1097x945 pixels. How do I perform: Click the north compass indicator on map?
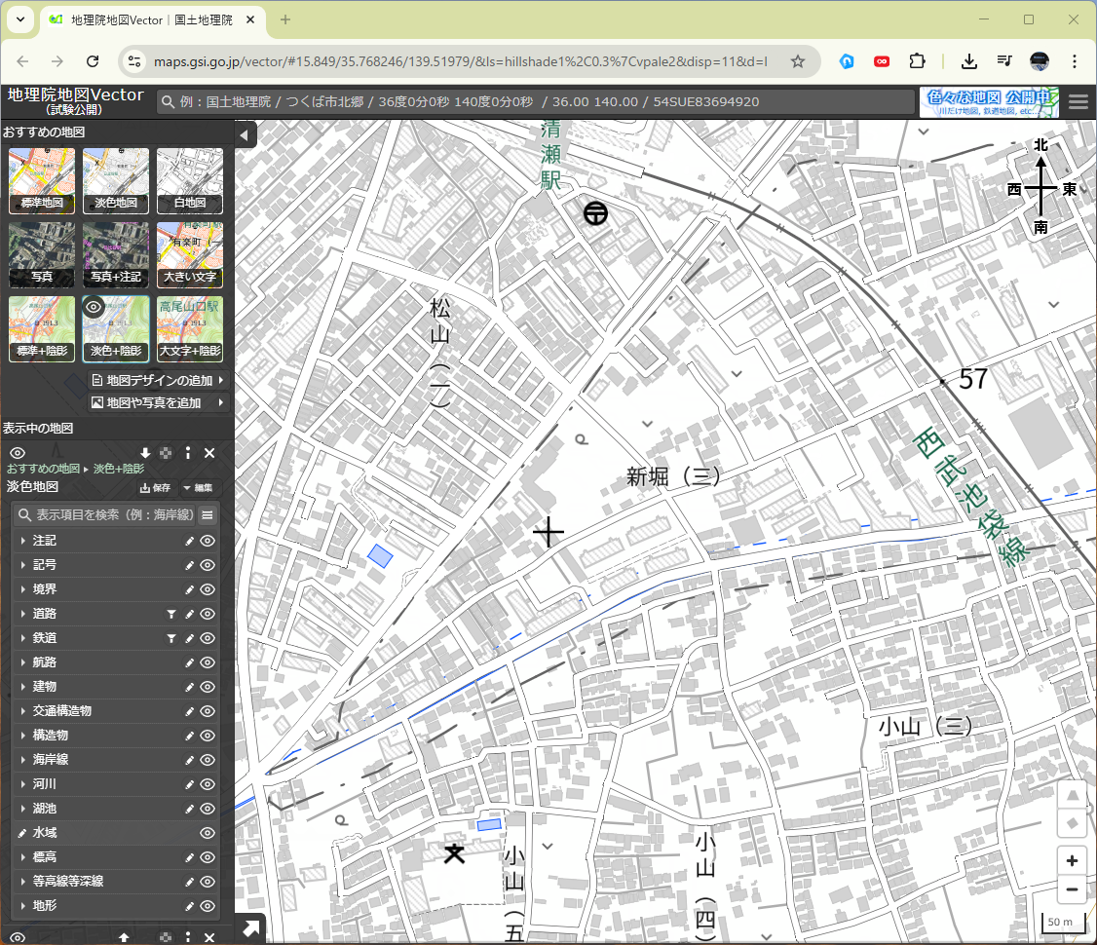click(x=1041, y=187)
